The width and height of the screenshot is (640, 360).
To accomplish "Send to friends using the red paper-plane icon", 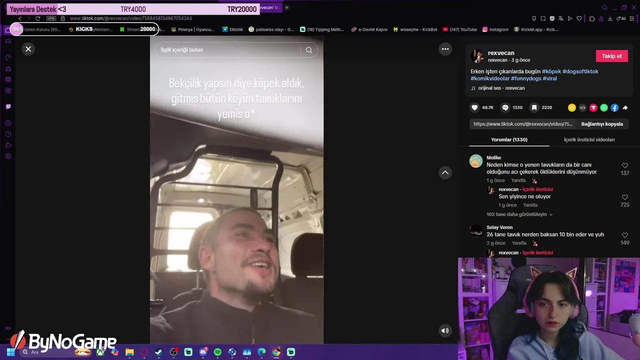I will point(593,107).
